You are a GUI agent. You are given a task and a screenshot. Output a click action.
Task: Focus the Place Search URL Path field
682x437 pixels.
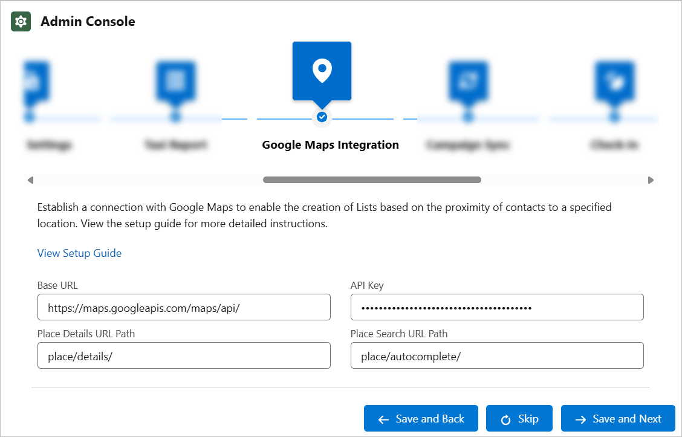tap(497, 355)
